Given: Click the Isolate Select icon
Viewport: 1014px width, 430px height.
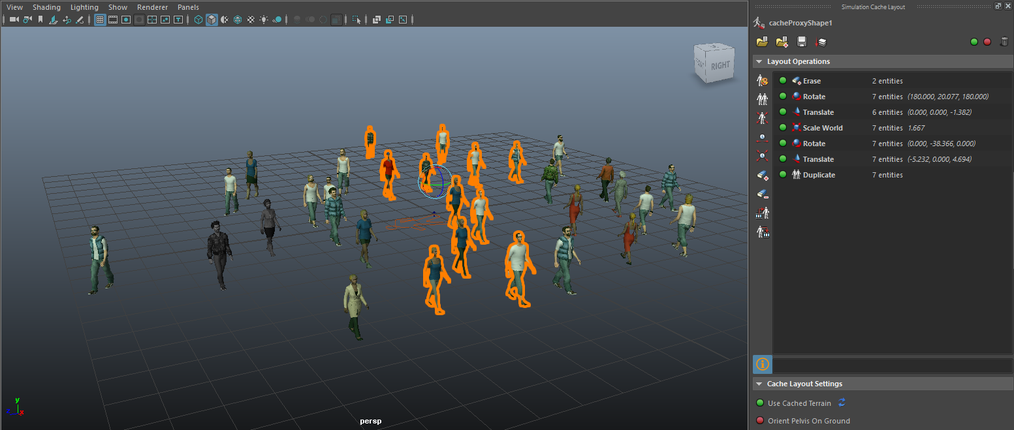Looking at the screenshot, I should tap(356, 20).
